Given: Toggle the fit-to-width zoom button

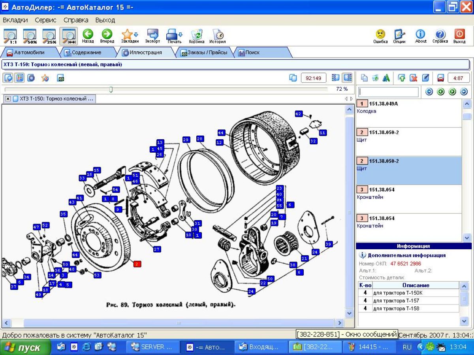Looking at the screenshot, I should pos(69,36).
